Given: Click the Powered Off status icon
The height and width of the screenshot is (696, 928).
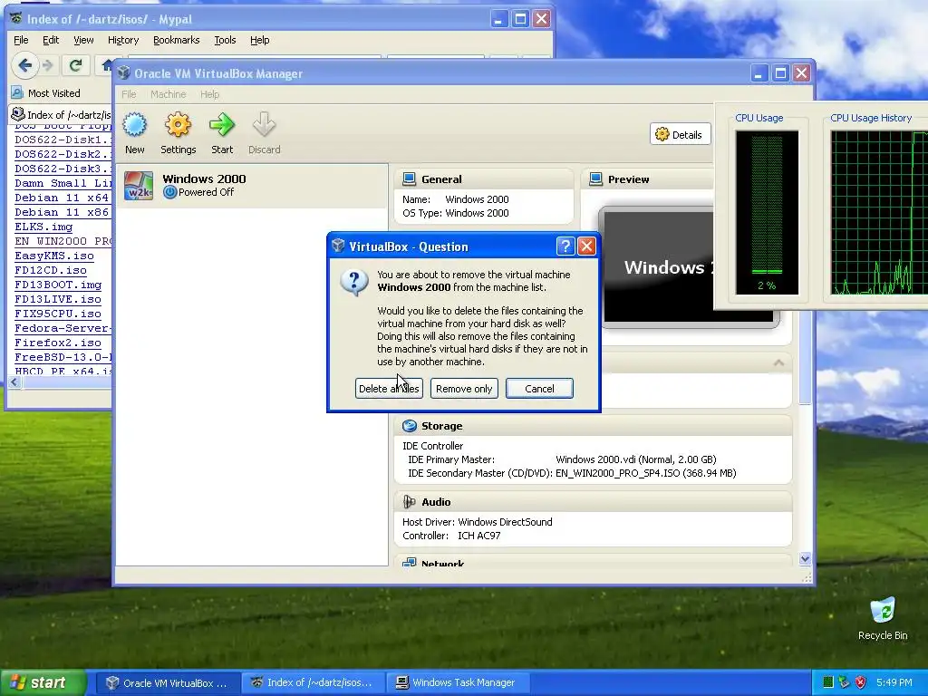Looking at the screenshot, I should point(169,192).
